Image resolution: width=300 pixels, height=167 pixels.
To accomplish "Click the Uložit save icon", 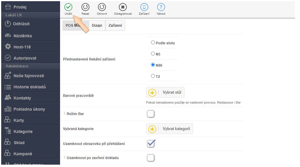I will [68, 7].
